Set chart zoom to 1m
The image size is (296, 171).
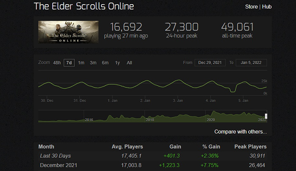[x=81, y=63]
